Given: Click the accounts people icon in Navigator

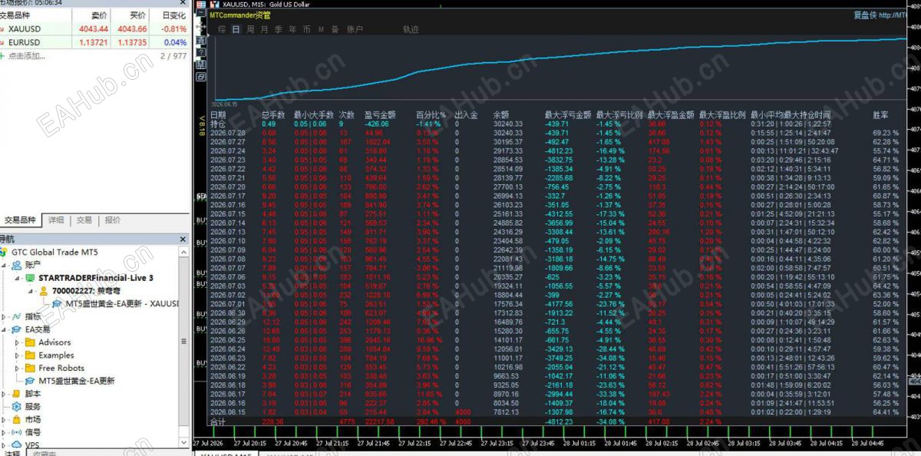Looking at the screenshot, I should (x=15, y=264).
